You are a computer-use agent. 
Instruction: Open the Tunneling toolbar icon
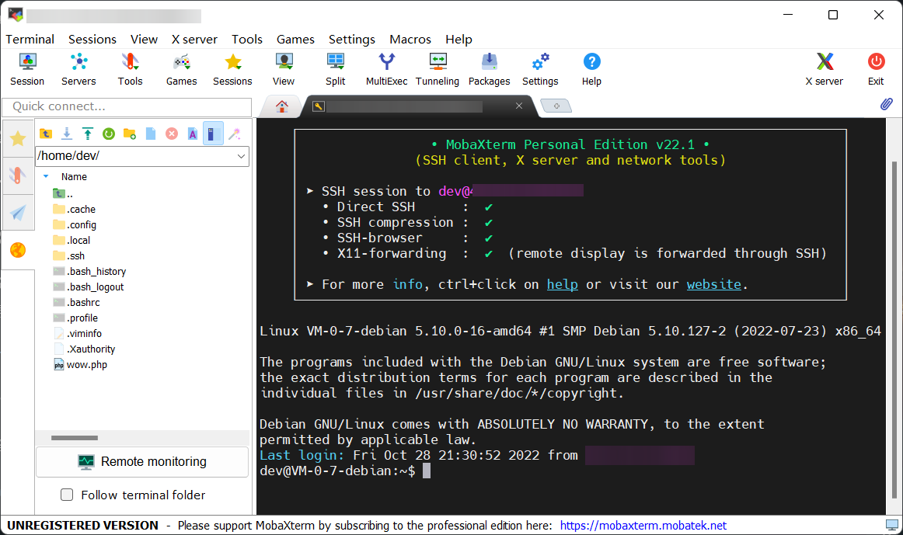438,69
